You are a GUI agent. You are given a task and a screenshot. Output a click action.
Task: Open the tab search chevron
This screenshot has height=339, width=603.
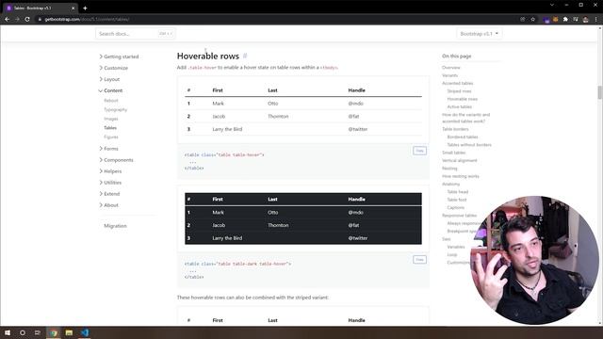[x=552, y=5]
